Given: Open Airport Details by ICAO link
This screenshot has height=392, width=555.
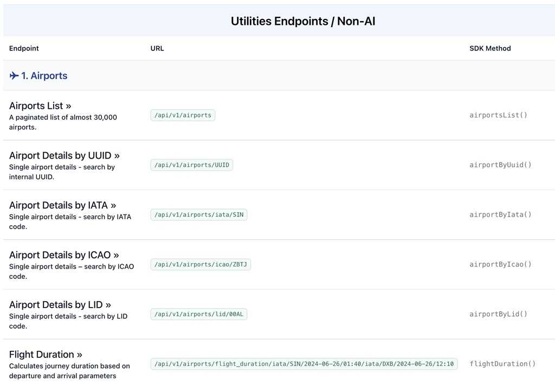Looking at the screenshot, I should click(x=64, y=255).
